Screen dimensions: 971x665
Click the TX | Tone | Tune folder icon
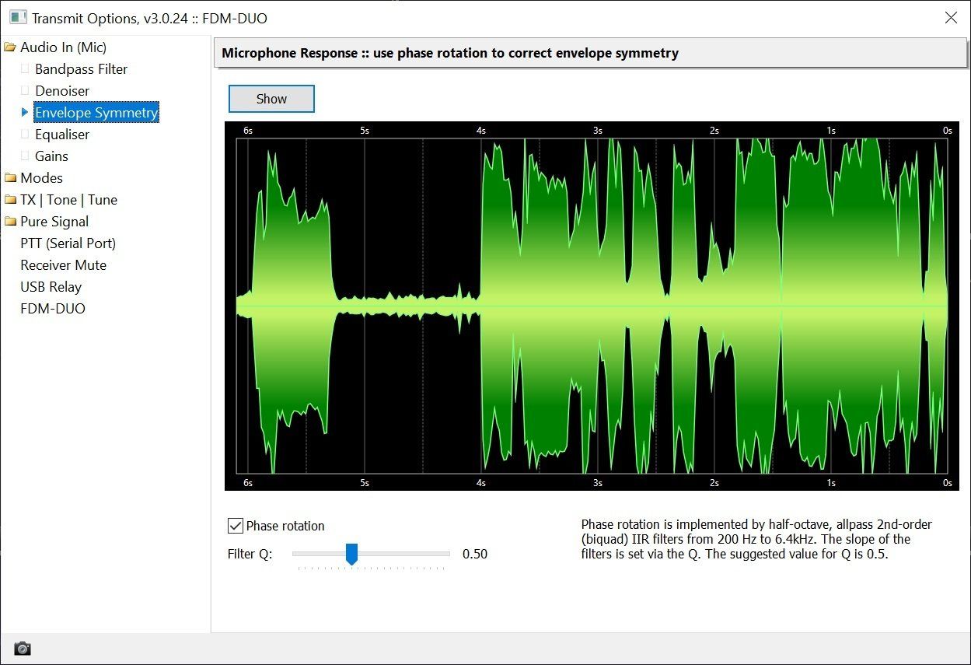[10, 200]
